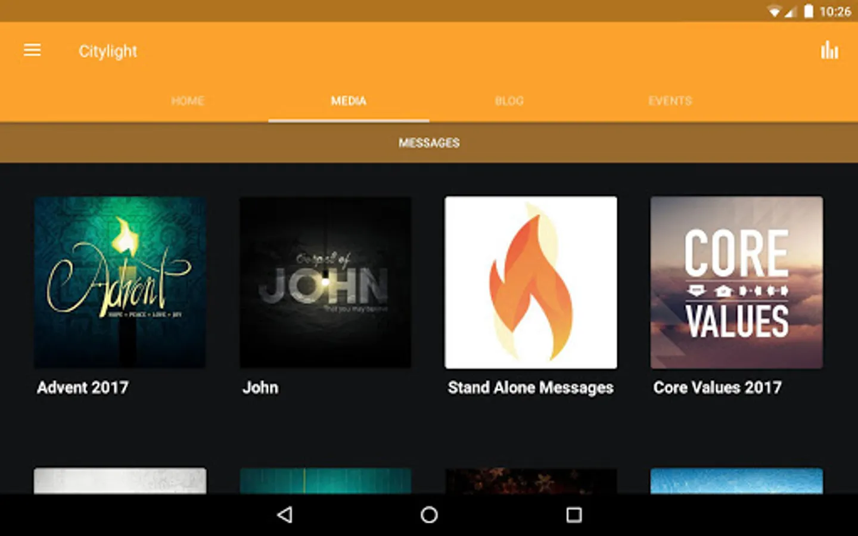Open the partially visible blue series thumbnail
The image size is (858, 536).
(x=736, y=481)
